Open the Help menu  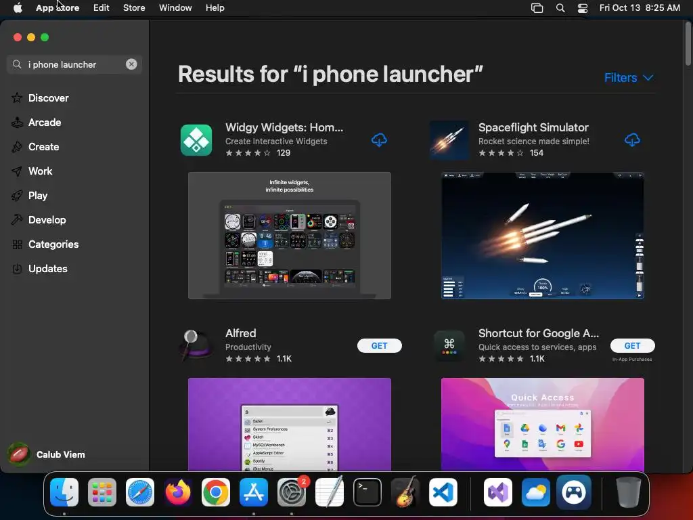click(x=215, y=7)
